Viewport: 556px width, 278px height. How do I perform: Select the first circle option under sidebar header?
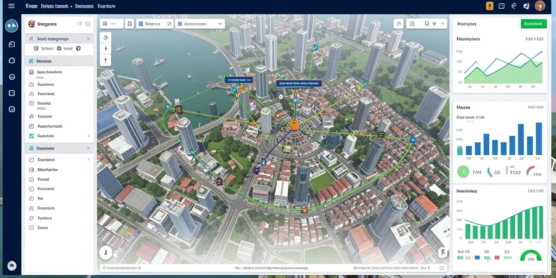click(x=36, y=48)
